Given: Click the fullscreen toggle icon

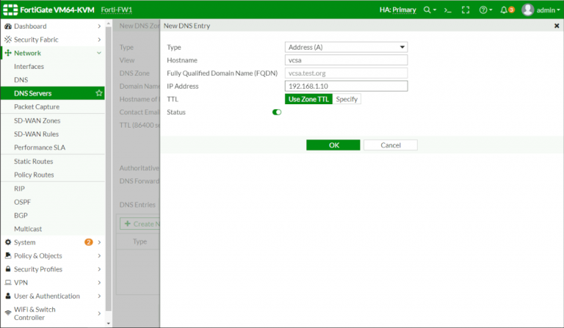Looking at the screenshot, I should pyautogui.click(x=466, y=10).
